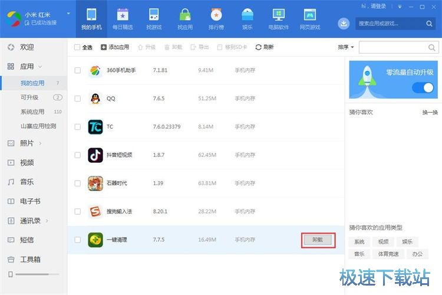Open the 我的手机 tab icon
Screen dimensions: 442x295
coord(91,14)
